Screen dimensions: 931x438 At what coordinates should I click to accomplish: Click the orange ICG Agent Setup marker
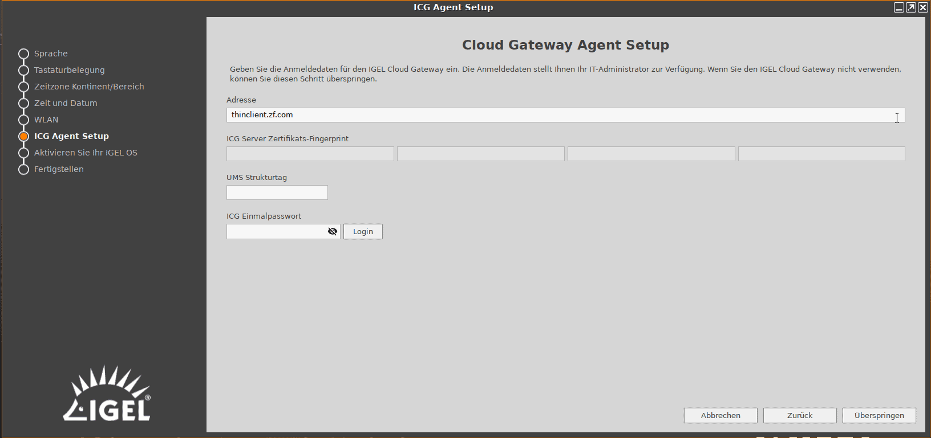tap(23, 136)
